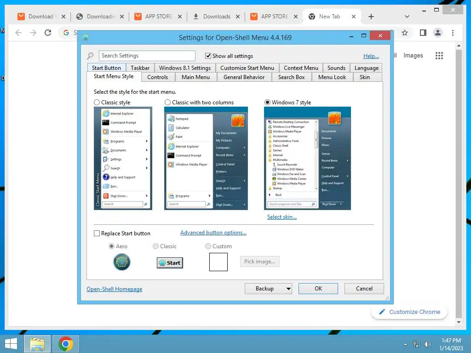Viewport: 471px width, 353px height.
Task: Click pencil icon in Customize Chrome
Action: [382, 312]
